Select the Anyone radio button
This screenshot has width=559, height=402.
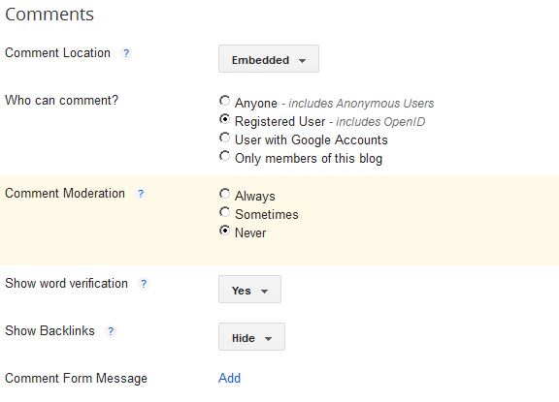tap(224, 101)
